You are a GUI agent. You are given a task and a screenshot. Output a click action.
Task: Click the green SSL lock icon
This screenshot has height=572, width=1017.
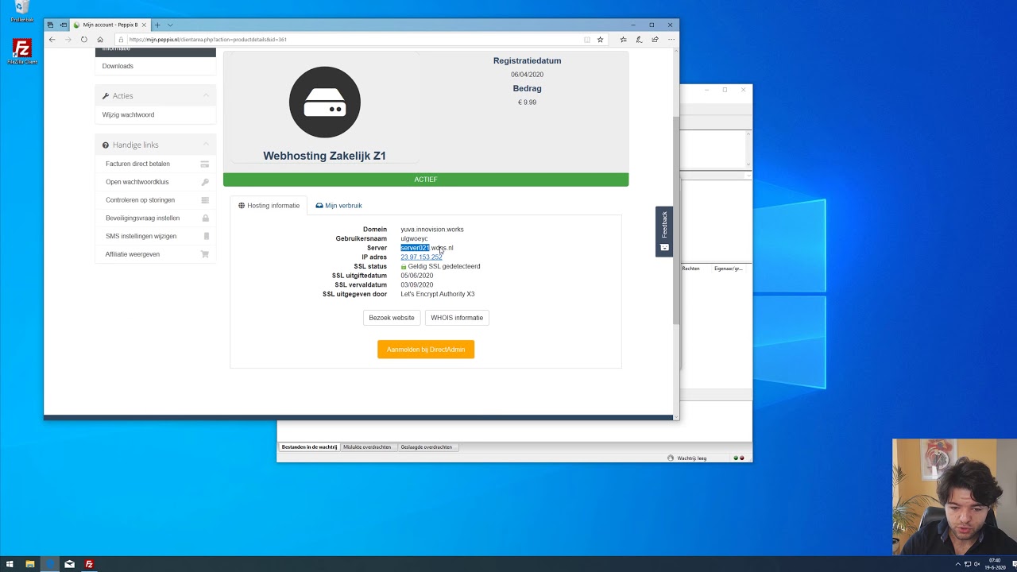pyautogui.click(x=404, y=267)
